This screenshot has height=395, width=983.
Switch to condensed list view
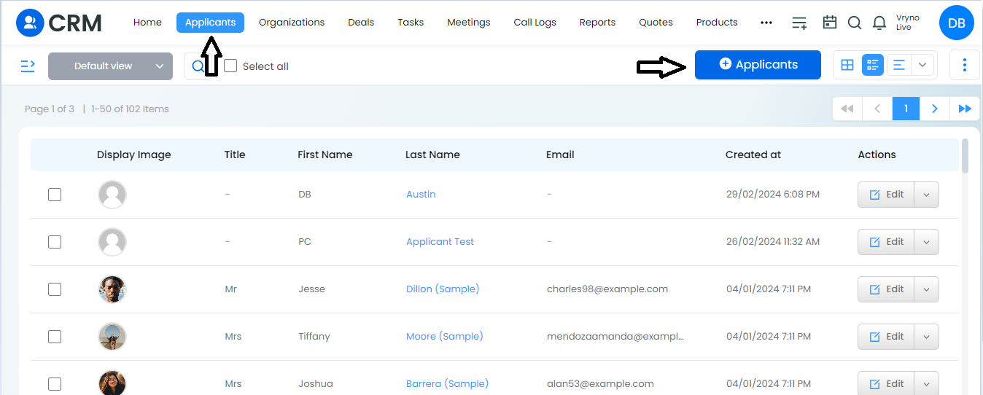click(899, 65)
